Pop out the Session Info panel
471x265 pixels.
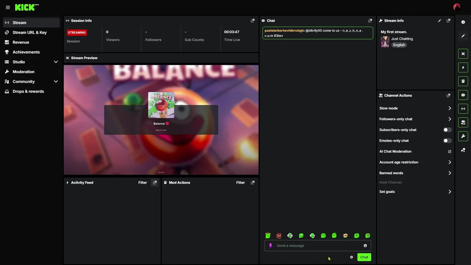[252, 21]
